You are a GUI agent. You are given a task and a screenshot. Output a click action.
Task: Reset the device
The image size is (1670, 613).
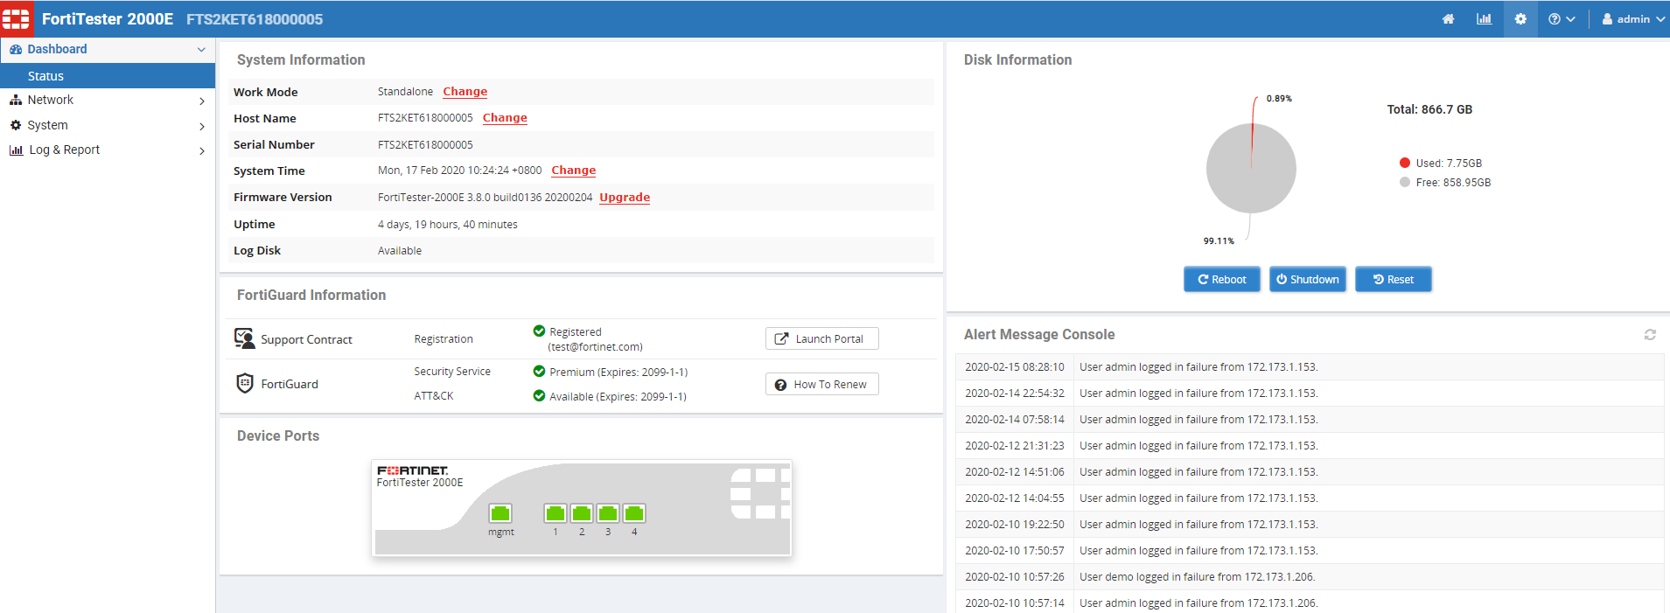[1394, 280]
